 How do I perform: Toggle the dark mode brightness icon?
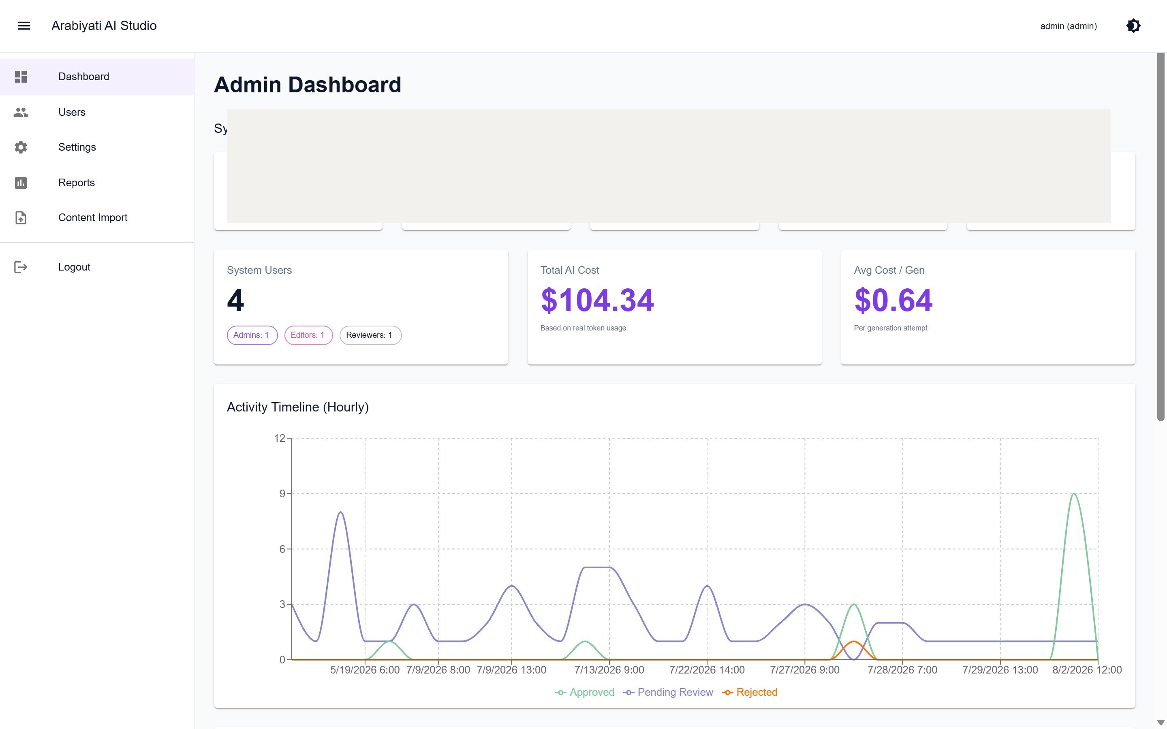pos(1133,26)
